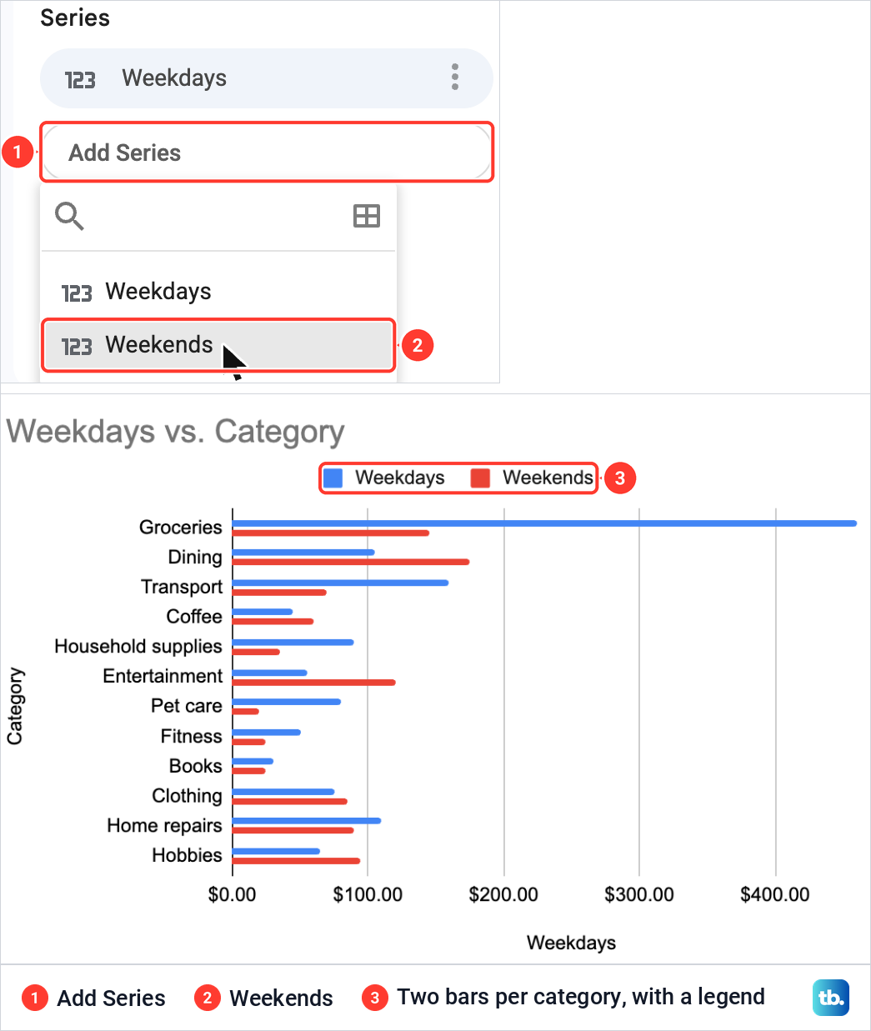The height and width of the screenshot is (1031, 871).
Task: Click the Weekdays legend label
Action: [x=400, y=478]
